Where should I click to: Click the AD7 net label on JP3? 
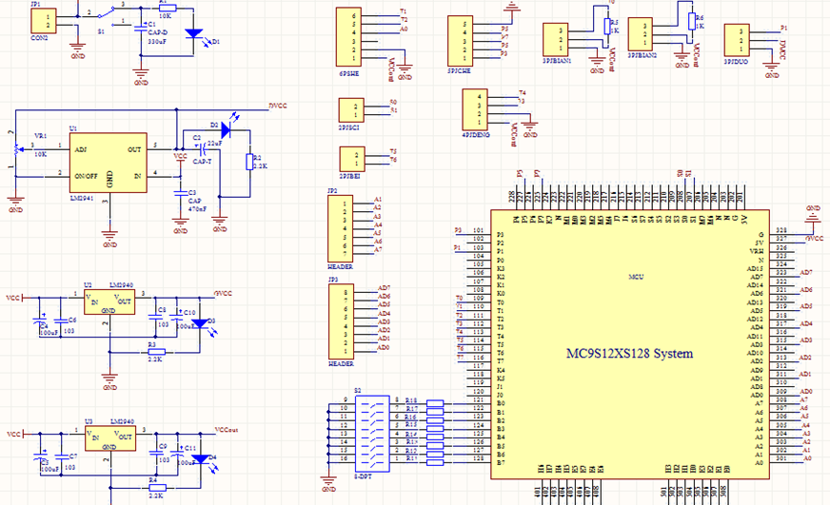pos(384,287)
